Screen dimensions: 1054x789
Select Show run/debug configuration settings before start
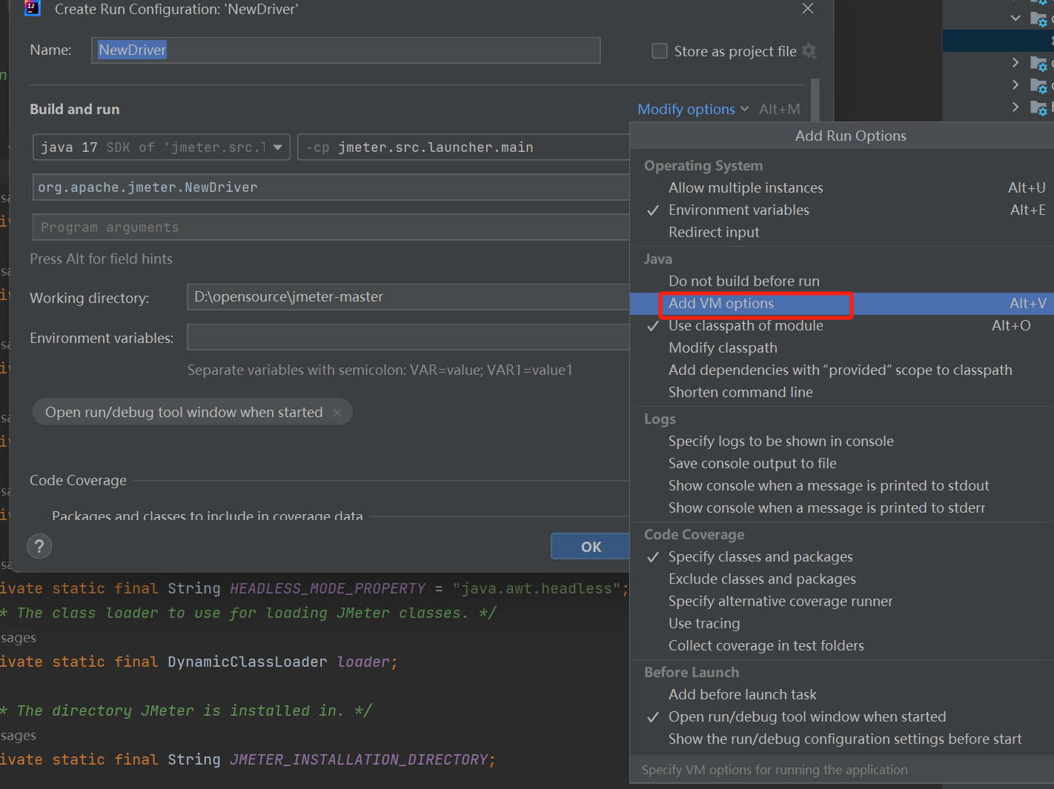click(x=841, y=739)
